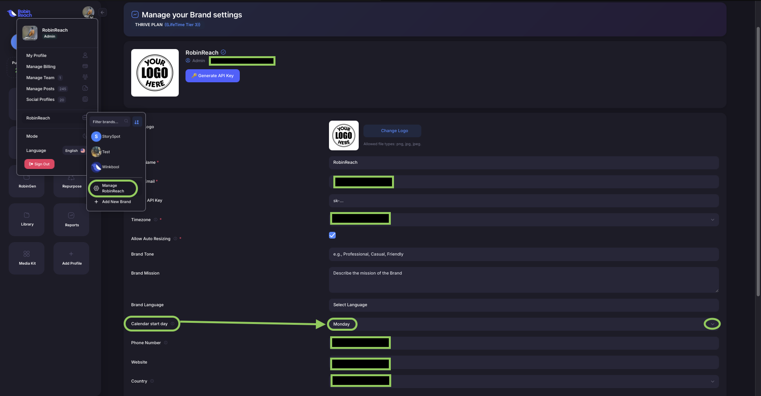Click the plus icon beside Add New Brand
This screenshot has height=396, width=761.
(96, 202)
